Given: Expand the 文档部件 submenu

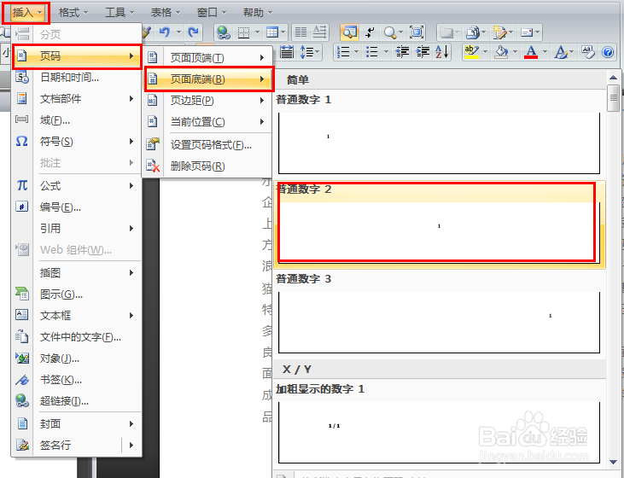Looking at the screenshot, I should pos(77,99).
